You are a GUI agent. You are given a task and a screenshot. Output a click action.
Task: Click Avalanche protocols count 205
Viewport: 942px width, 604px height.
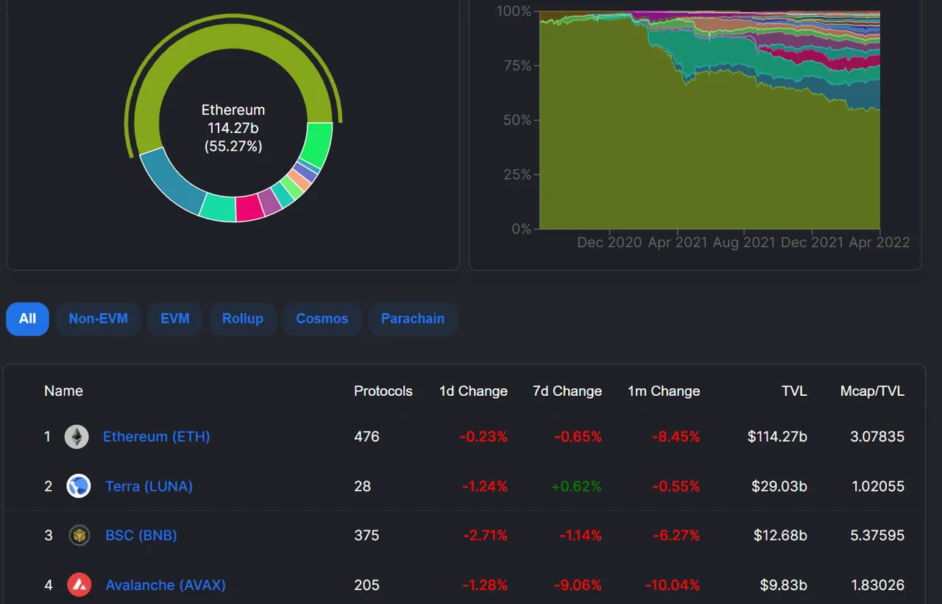tap(366, 585)
